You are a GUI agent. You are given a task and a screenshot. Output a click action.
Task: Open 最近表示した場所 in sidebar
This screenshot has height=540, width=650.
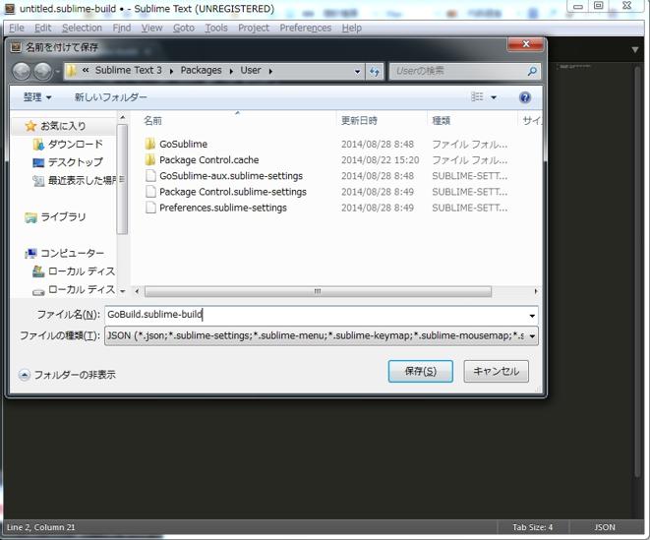(75, 180)
